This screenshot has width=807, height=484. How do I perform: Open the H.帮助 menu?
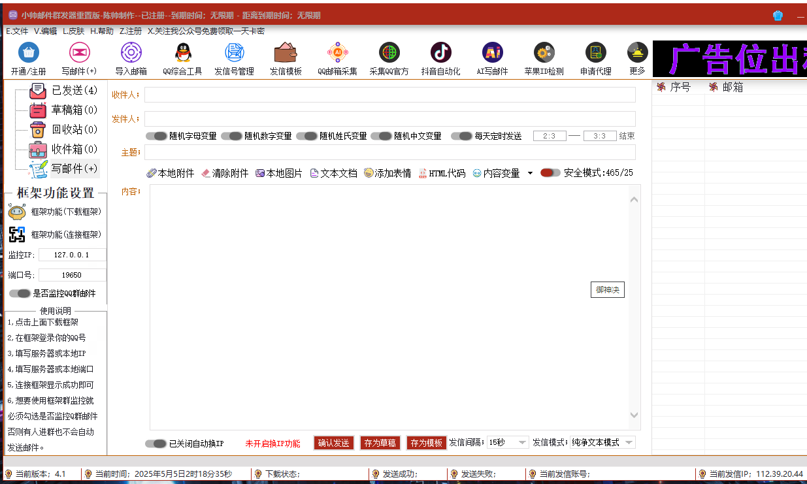[102, 31]
